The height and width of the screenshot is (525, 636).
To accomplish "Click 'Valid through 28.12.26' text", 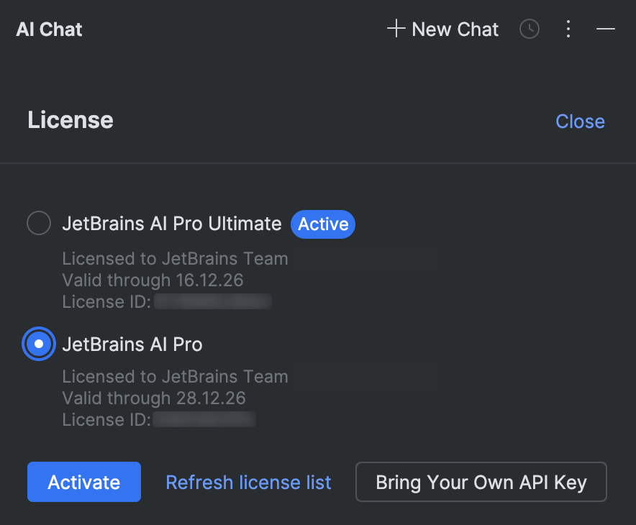I will (x=153, y=398).
